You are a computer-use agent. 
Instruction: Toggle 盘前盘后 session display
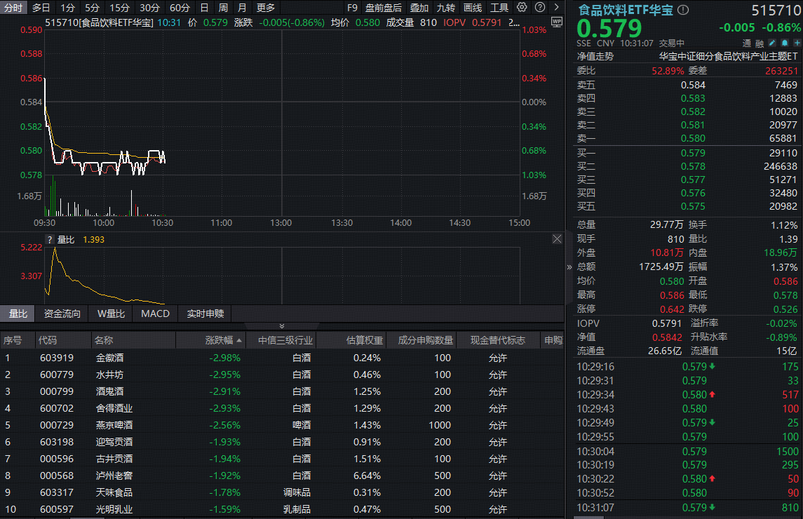384,8
